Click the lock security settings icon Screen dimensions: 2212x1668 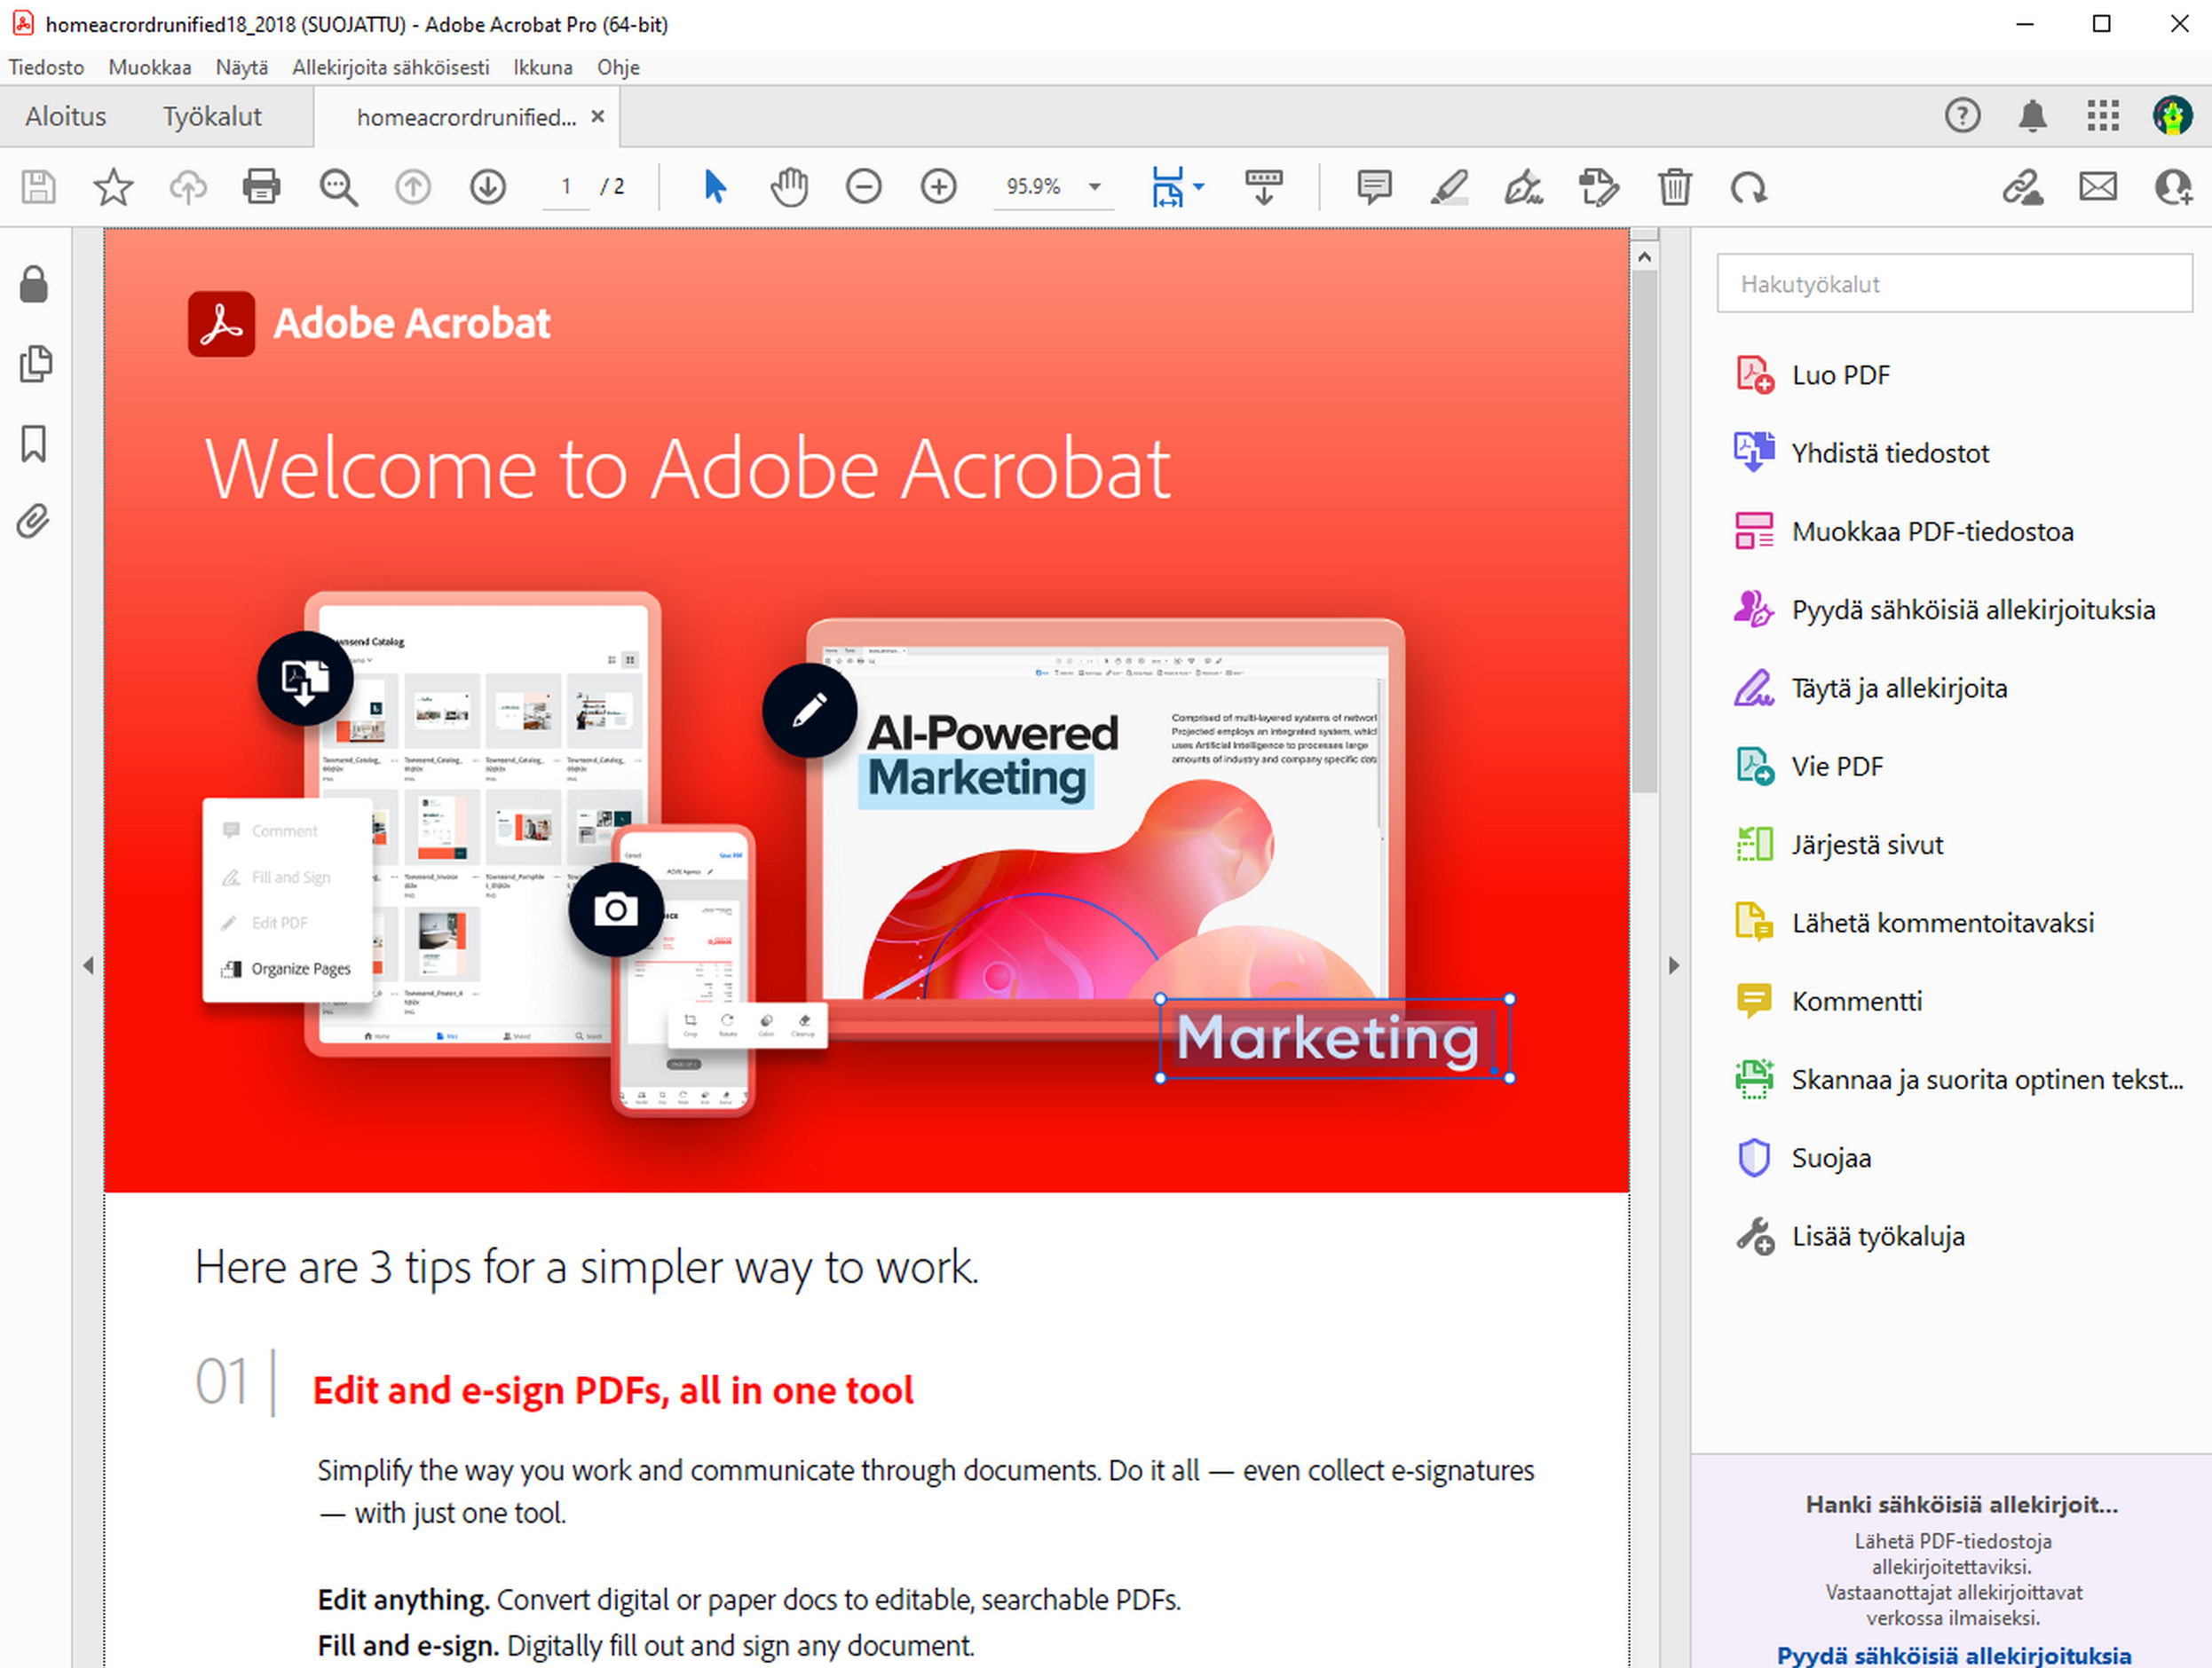tap(34, 285)
